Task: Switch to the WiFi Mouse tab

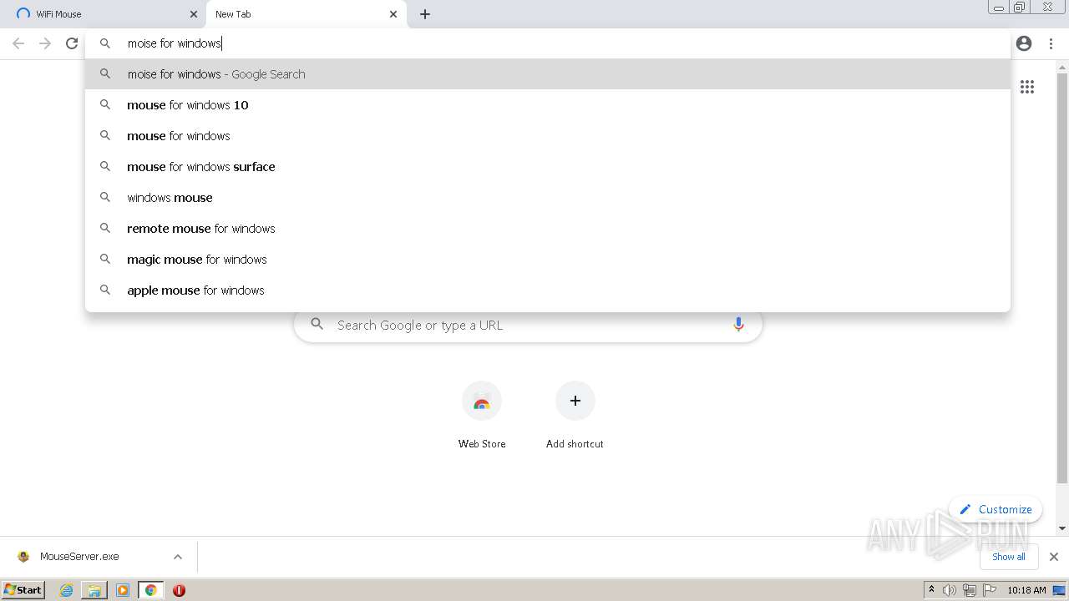Action: 103,14
